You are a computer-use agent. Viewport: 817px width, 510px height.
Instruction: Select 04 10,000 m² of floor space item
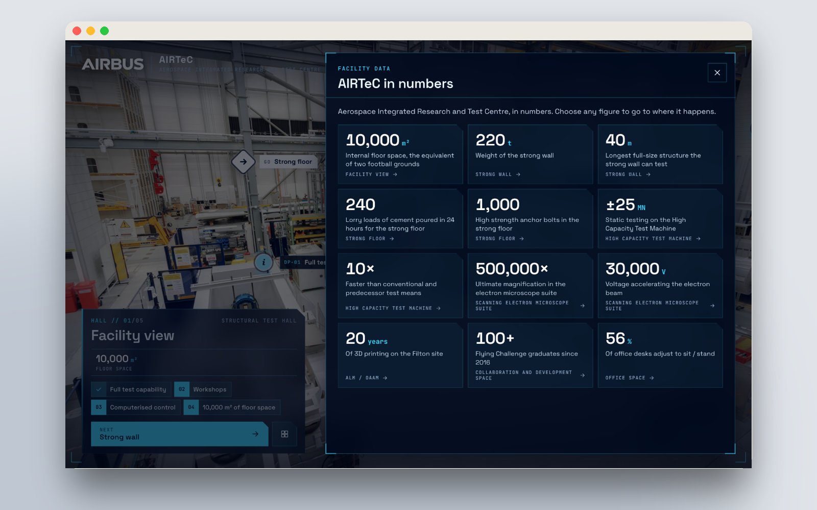[x=232, y=407]
